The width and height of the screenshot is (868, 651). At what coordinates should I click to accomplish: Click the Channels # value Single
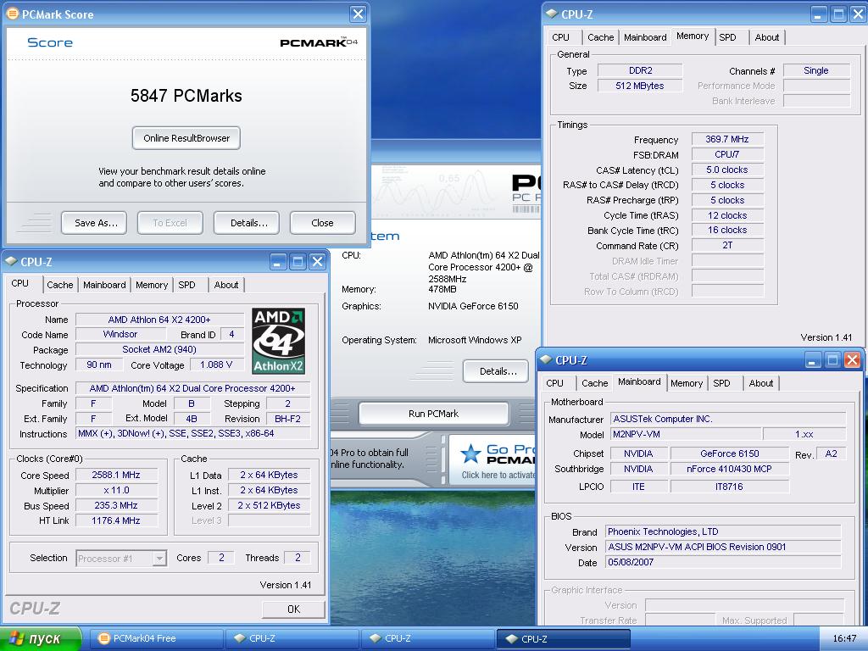[x=816, y=70]
